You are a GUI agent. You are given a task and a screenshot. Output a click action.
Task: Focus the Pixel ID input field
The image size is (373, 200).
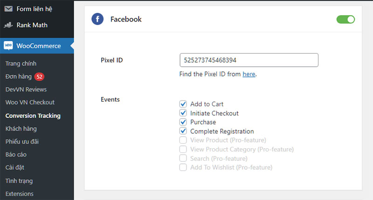tap(249, 60)
